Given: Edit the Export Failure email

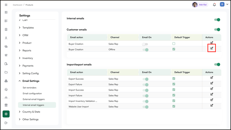Looking at the screenshot, I should tap(212, 83).
